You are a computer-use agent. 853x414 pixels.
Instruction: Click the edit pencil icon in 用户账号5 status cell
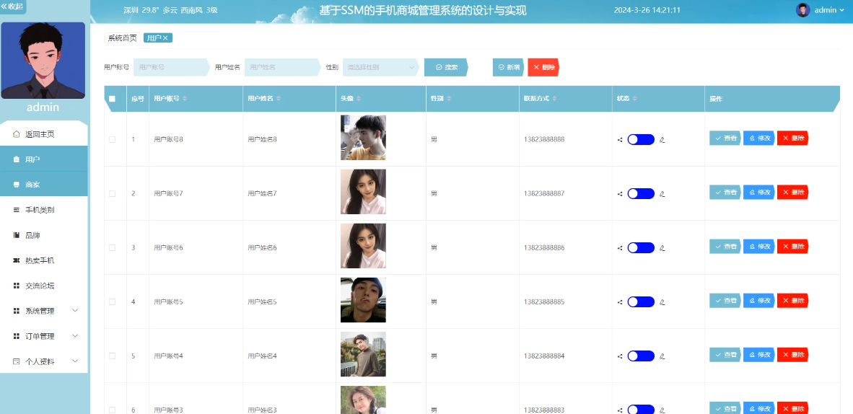click(662, 302)
